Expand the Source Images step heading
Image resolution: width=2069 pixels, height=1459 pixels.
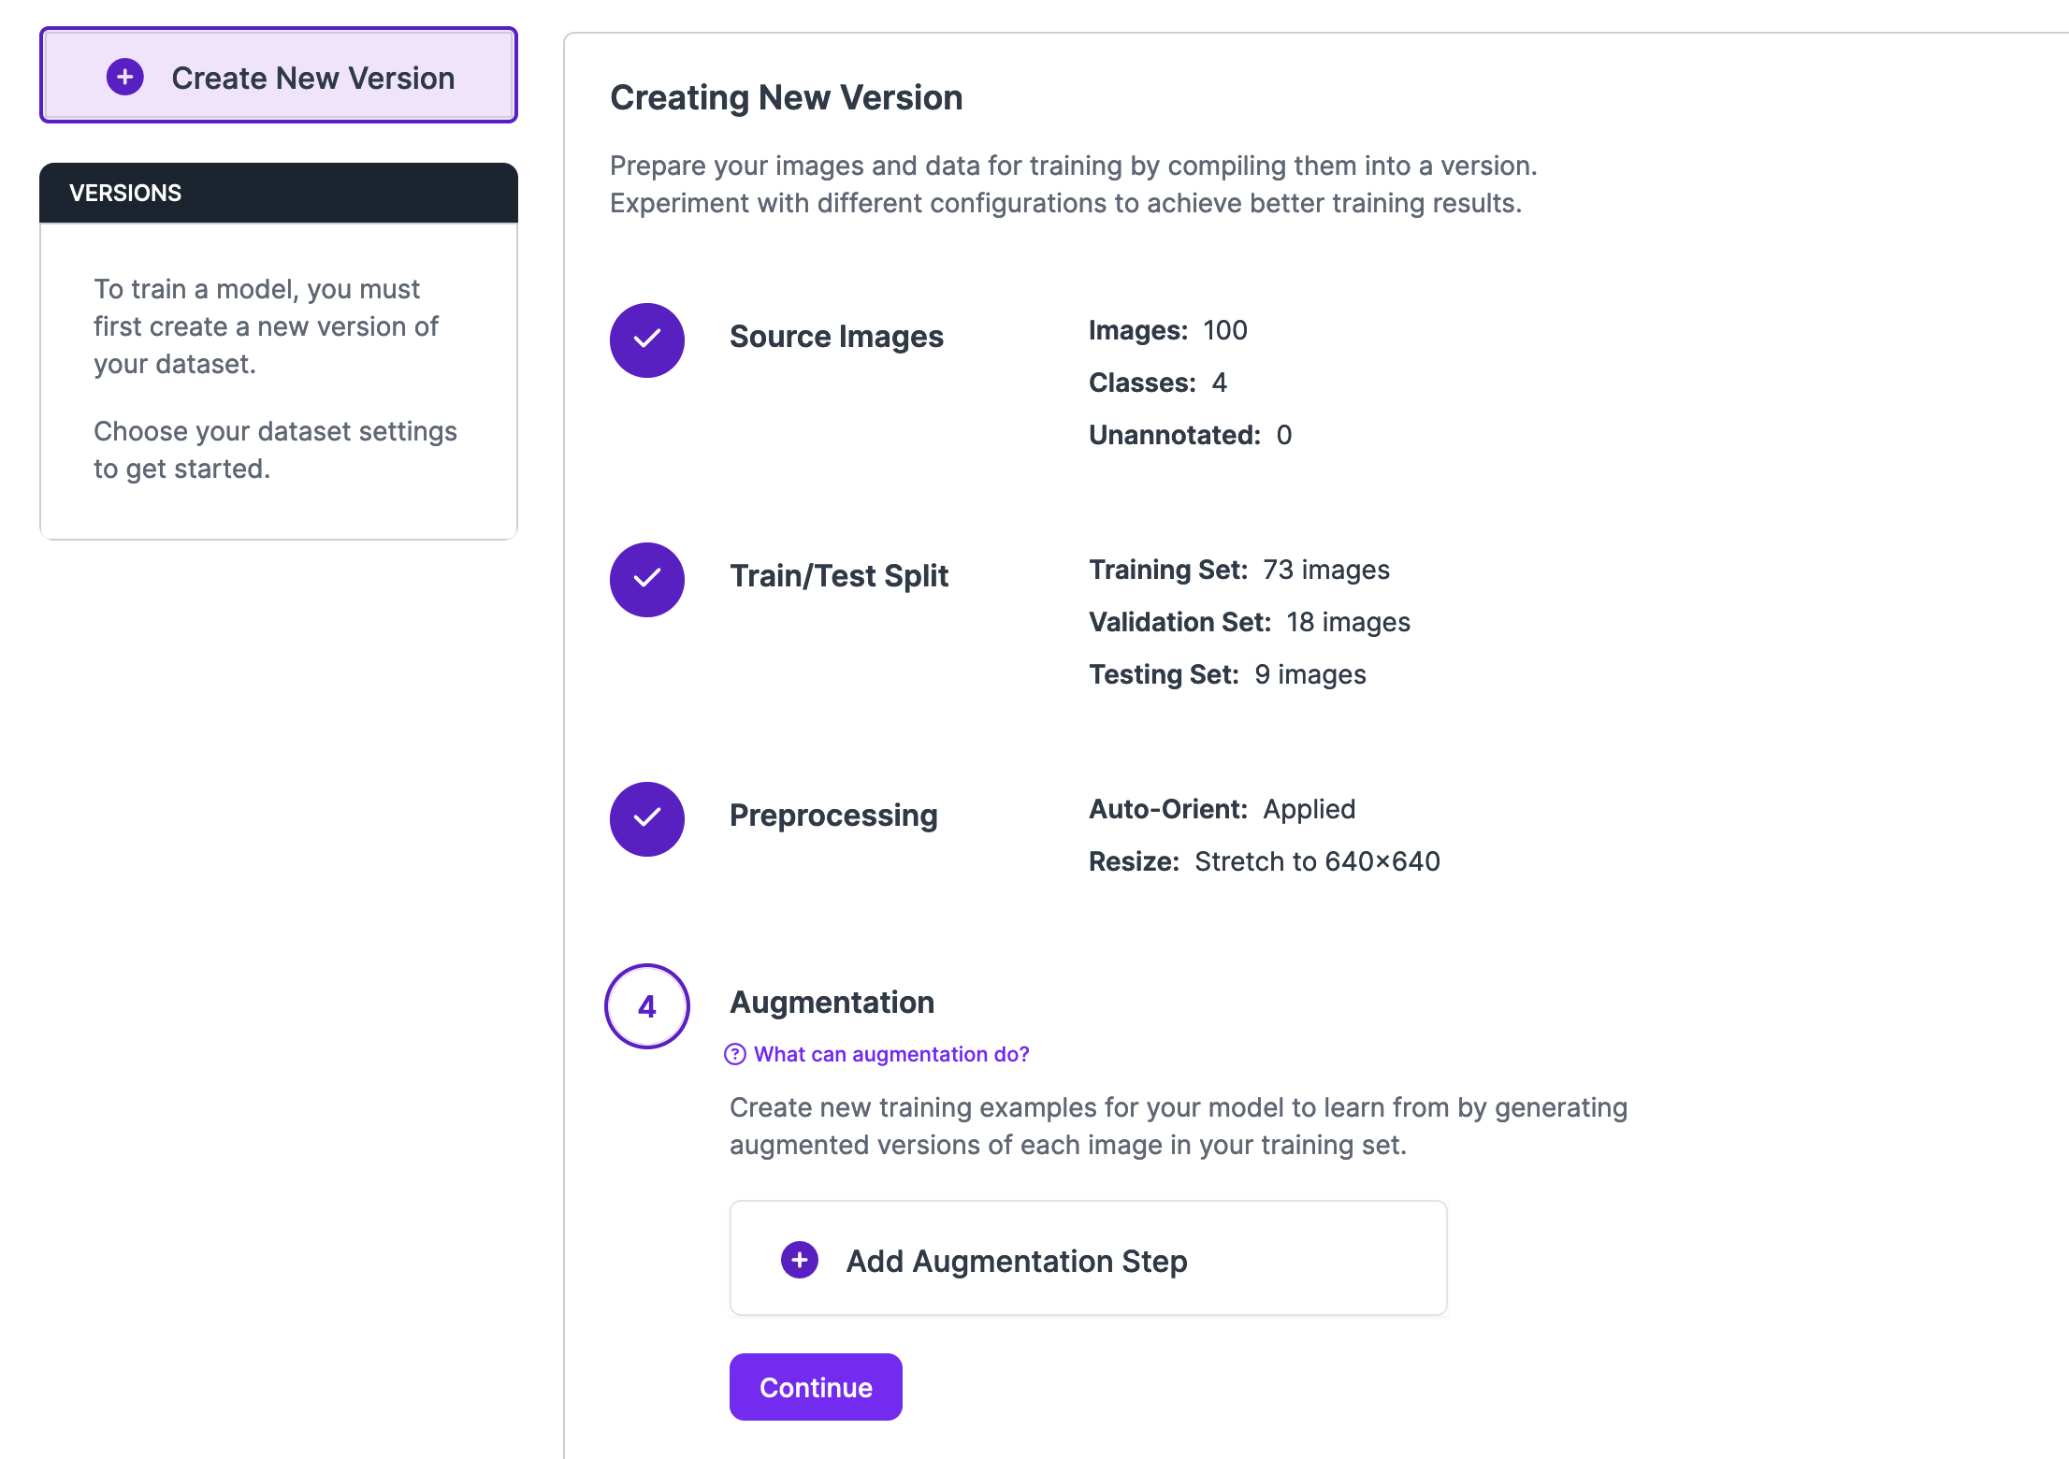pos(836,337)
